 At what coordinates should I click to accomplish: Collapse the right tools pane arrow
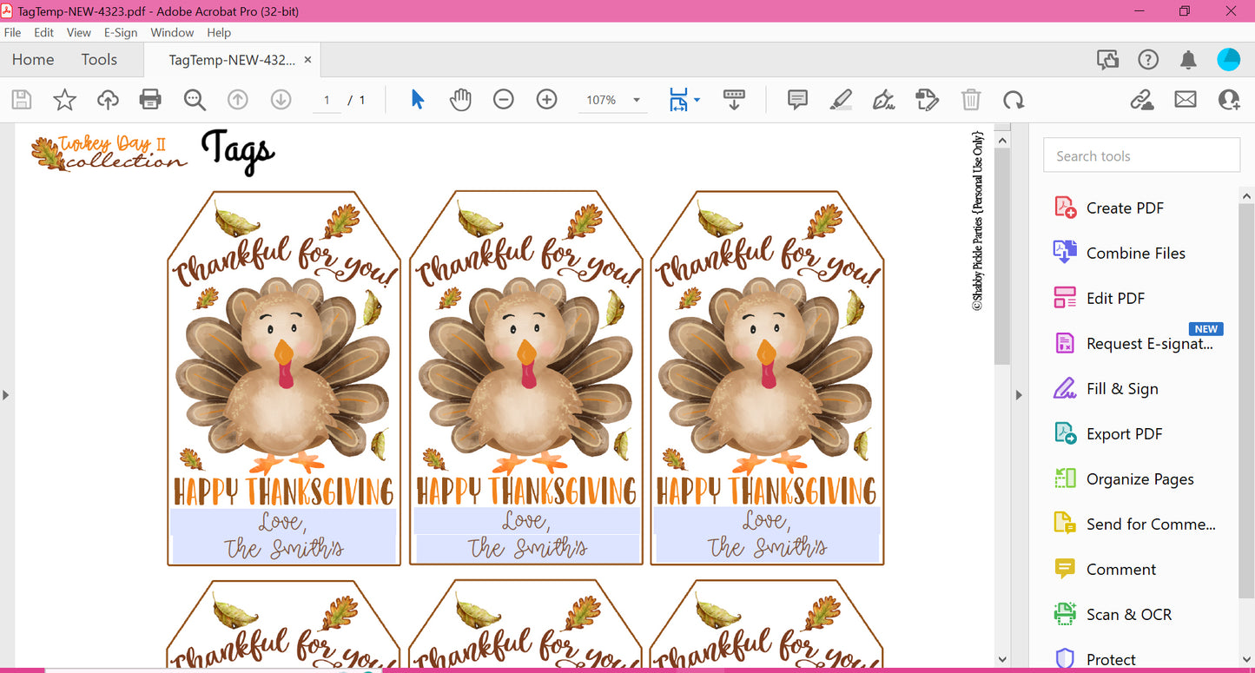[1020, 395]
